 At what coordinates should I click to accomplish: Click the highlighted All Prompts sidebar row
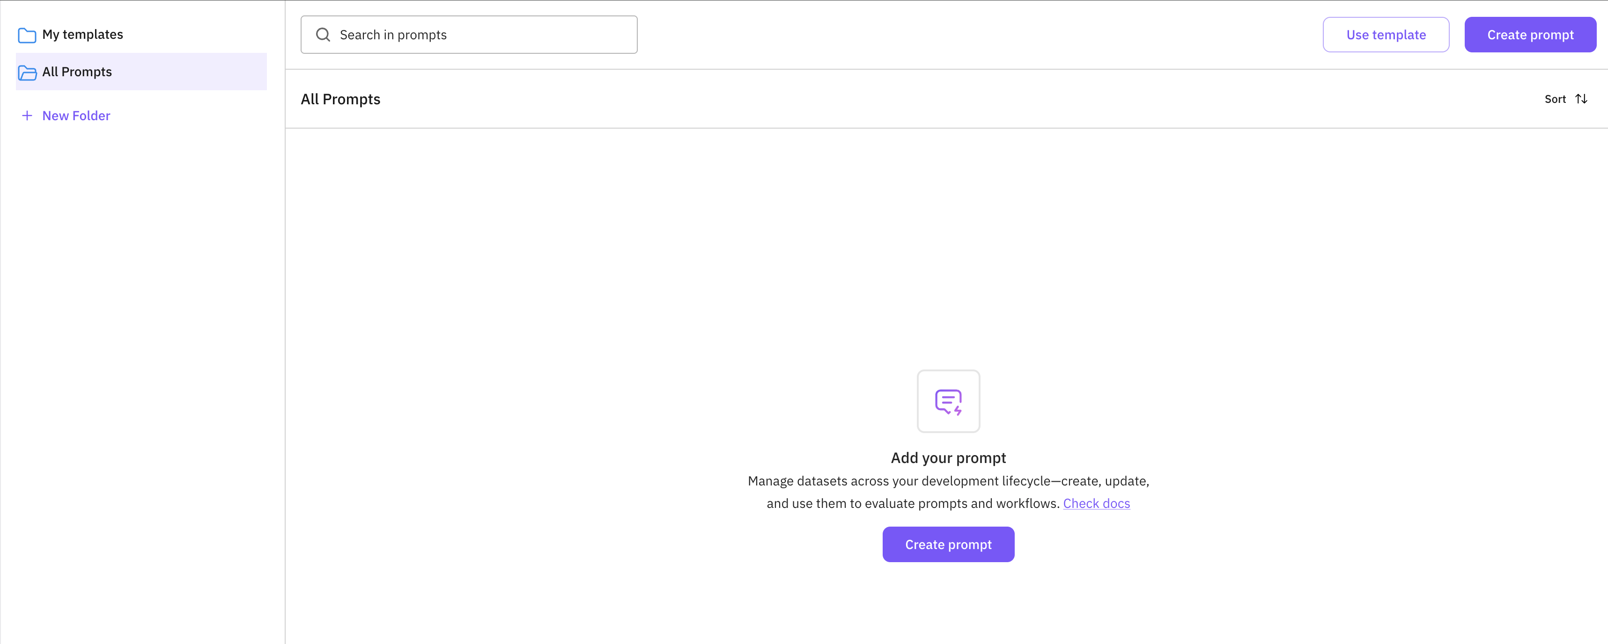coord(140,72)
